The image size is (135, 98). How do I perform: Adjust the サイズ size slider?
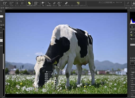tap(133, 72)
